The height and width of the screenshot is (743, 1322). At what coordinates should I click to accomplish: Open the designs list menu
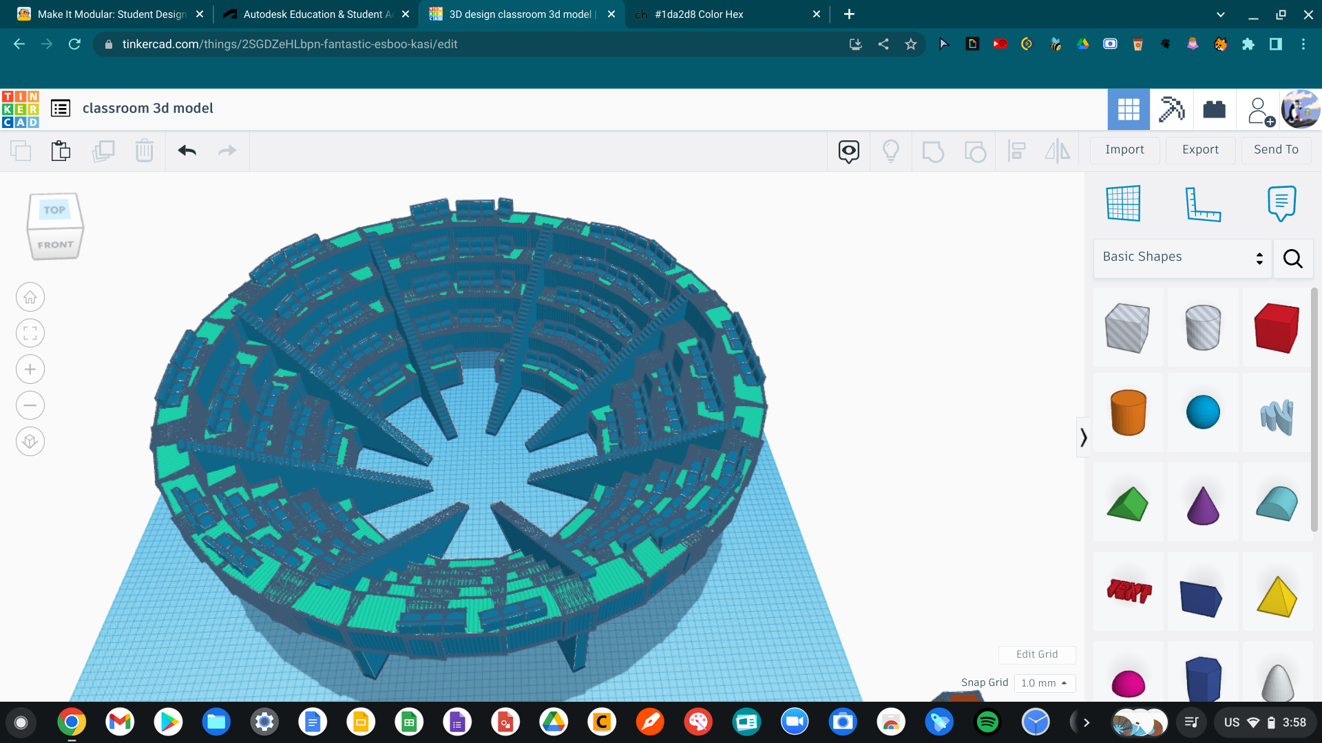point(61,108)
